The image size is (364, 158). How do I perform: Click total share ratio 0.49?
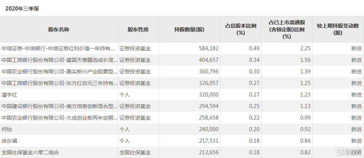pos(254,48)
